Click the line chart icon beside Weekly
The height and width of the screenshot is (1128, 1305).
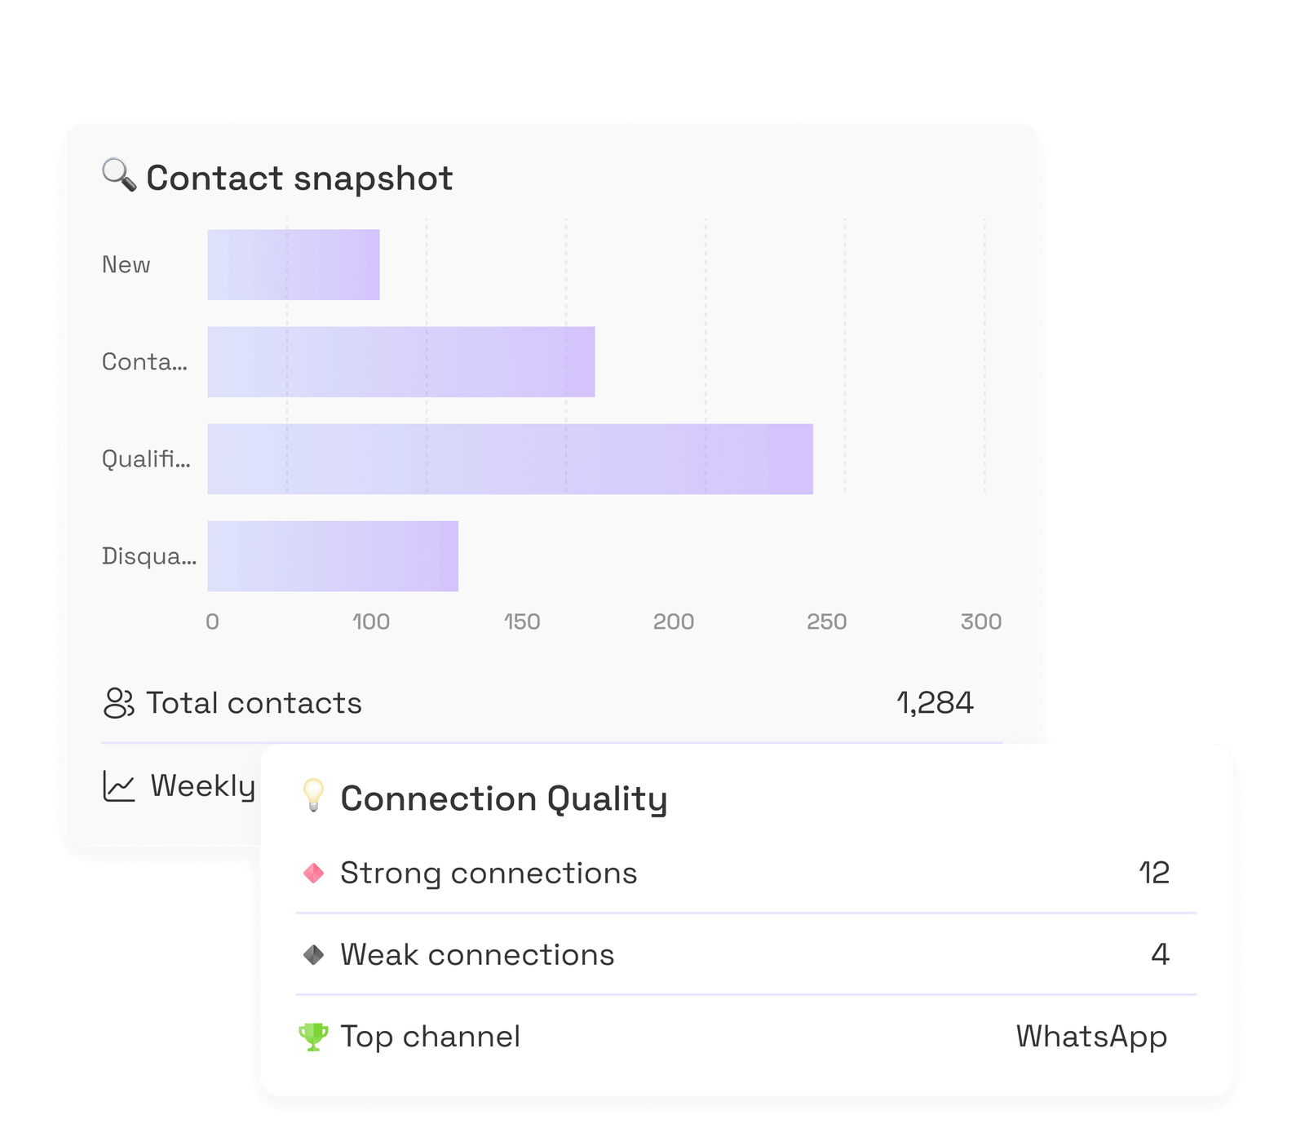[x=119, y=786]
